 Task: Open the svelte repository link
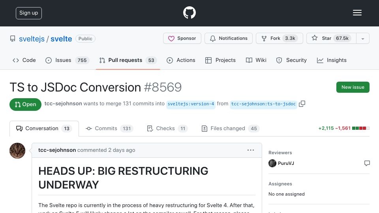(61, 39)
